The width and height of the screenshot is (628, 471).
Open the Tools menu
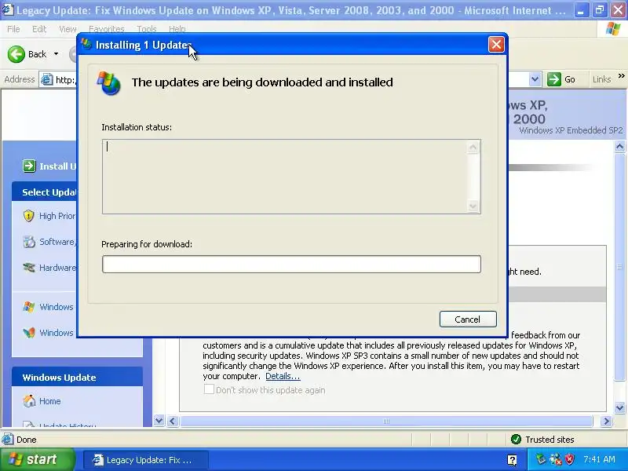click(147, 29)
